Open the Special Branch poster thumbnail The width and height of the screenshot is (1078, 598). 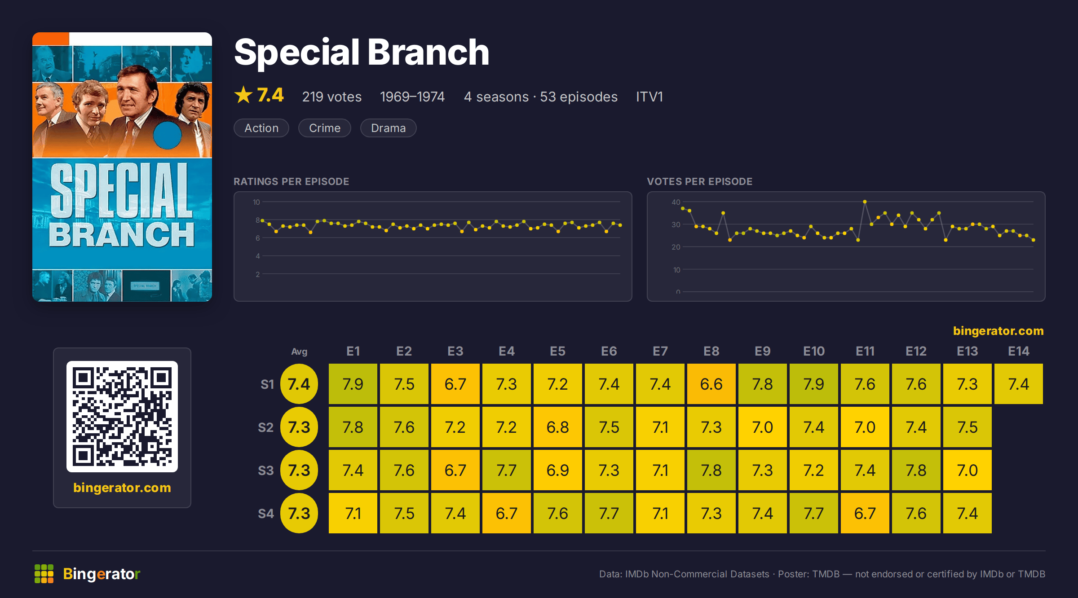pos(122,167)
